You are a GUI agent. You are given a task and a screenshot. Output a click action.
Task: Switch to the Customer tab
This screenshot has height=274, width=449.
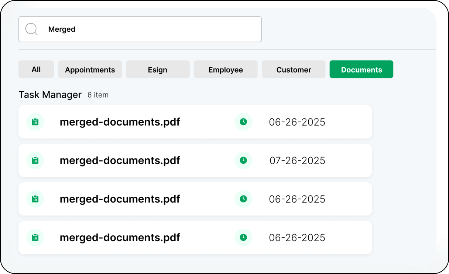coord(294,70)
